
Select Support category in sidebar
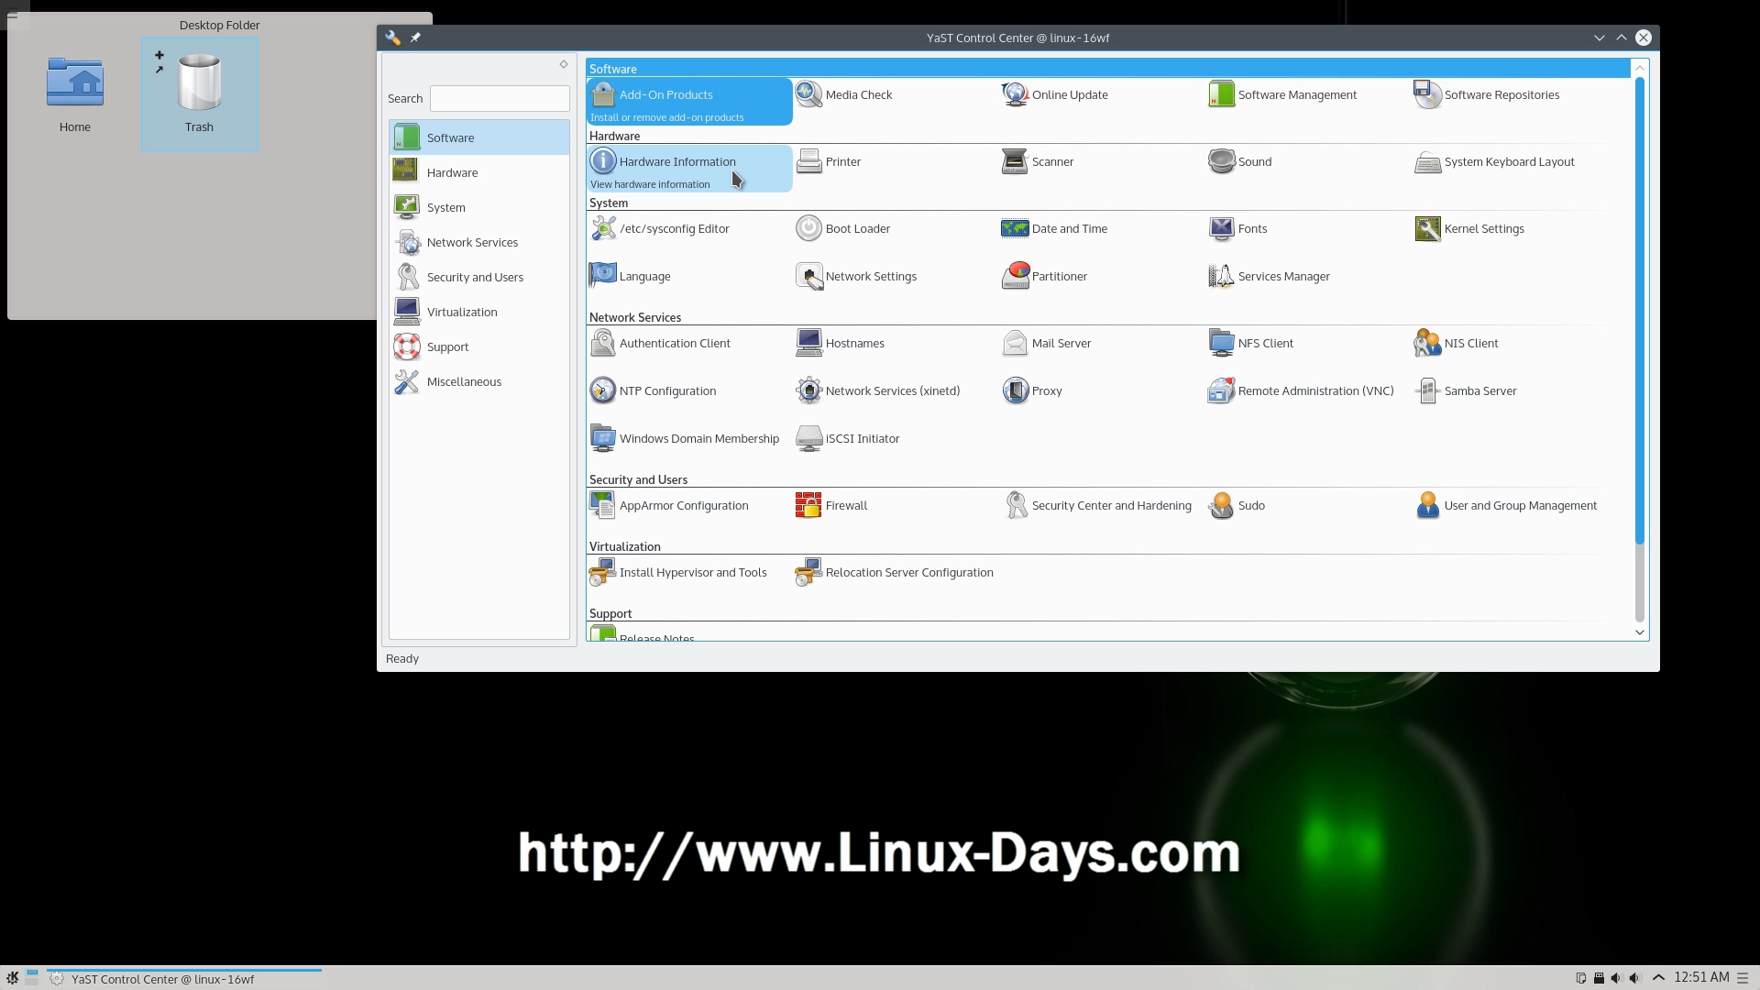tap(479, 346)
